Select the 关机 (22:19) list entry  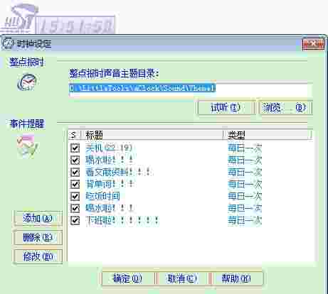pos(109,148)
